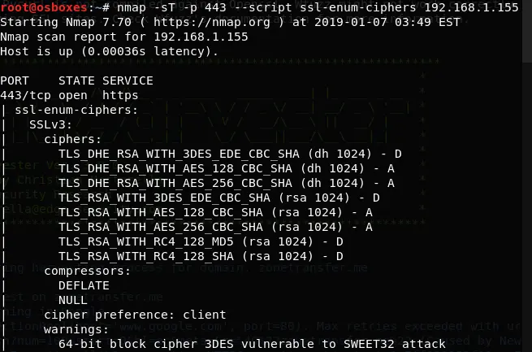The image size is (532, 352).
Task: Click the 192.168.1.155 address in the scan report line
Action: 201,37
